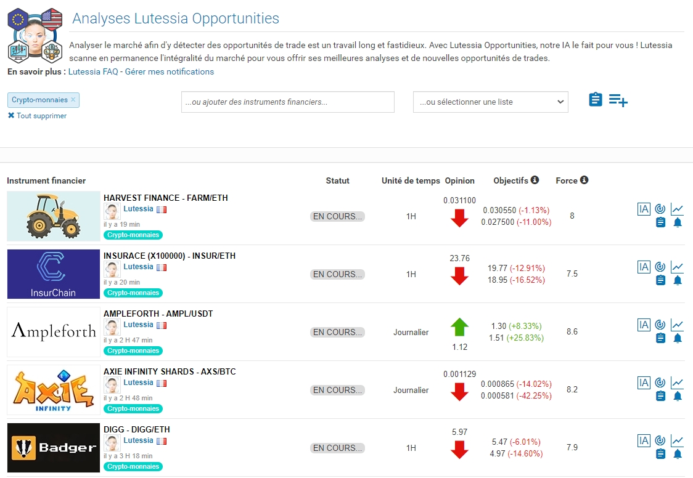The height and width of the screenshot is (478, 693).
Task: Click clipboard icon in DIGG/ETH row
Action: point(660,454)
